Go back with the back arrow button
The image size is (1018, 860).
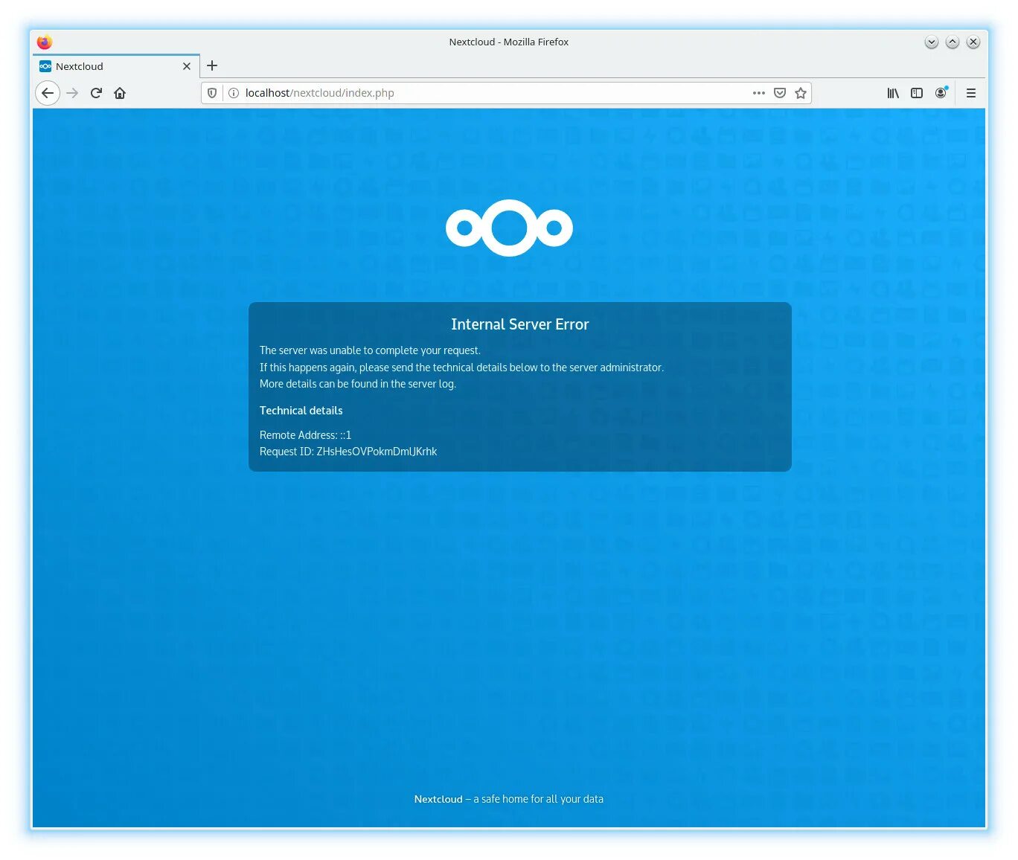pos(48,93)
